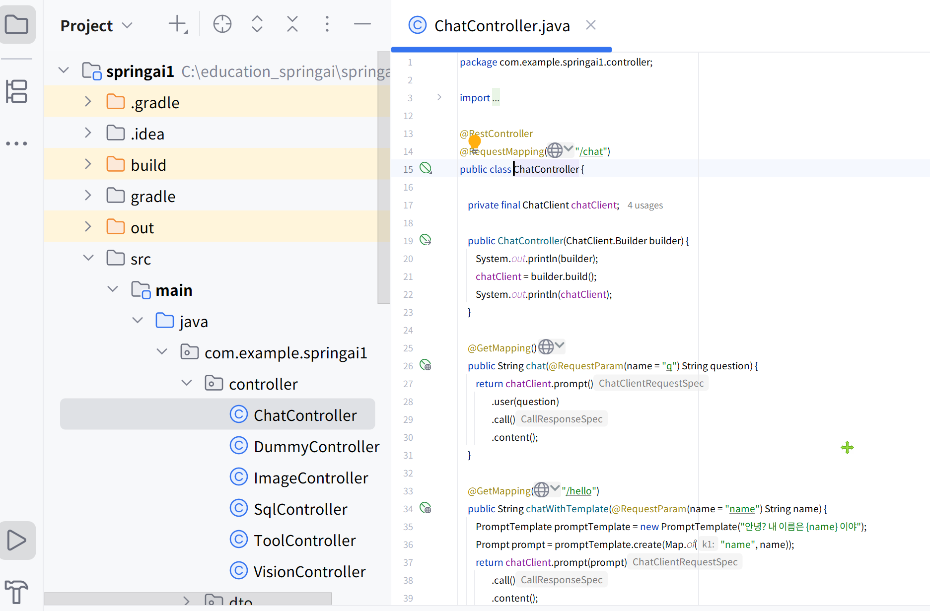The image size is (930, 611).
Task: Open the Run tool window icon
Action: (17, 540)
